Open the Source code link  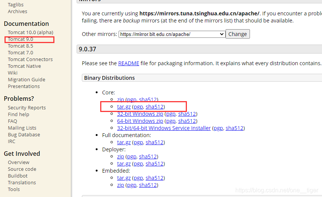tap(22, 169)
